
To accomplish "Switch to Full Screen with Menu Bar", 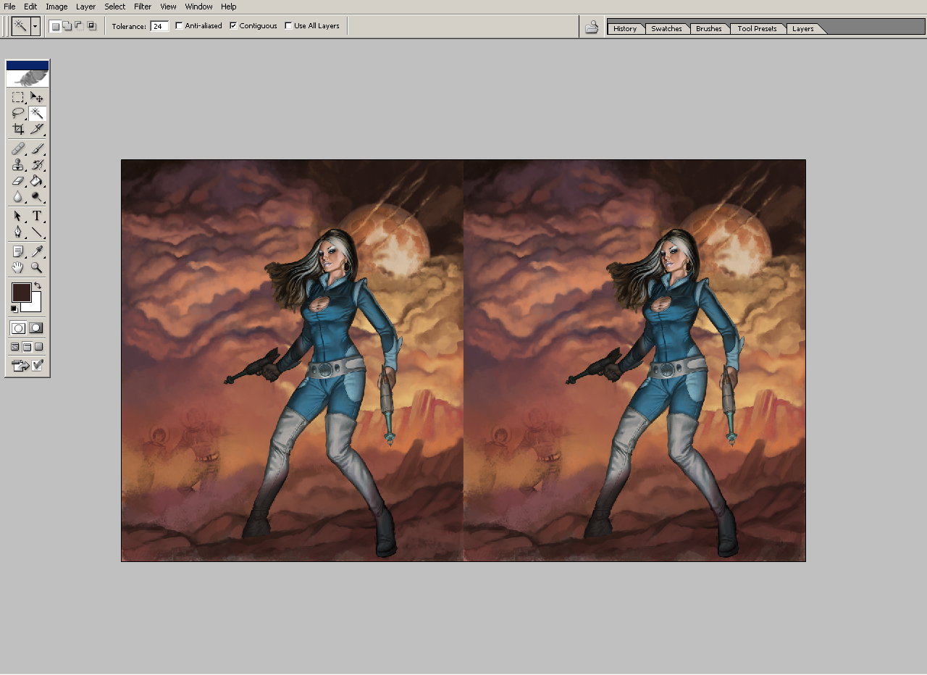I will coord(28,347).
